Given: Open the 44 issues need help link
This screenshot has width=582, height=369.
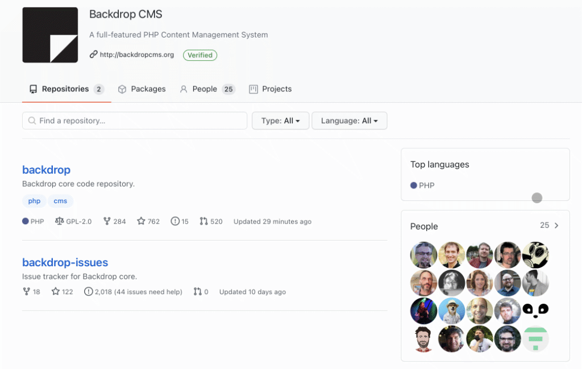Looking at the screenshot, I should point(148,292).
